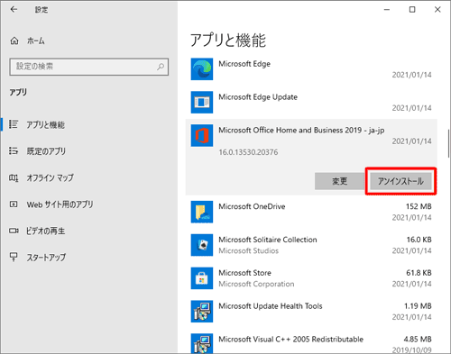
Task: Open the Web サイト用のアプリ menu entry
Action: click(60, 204)
